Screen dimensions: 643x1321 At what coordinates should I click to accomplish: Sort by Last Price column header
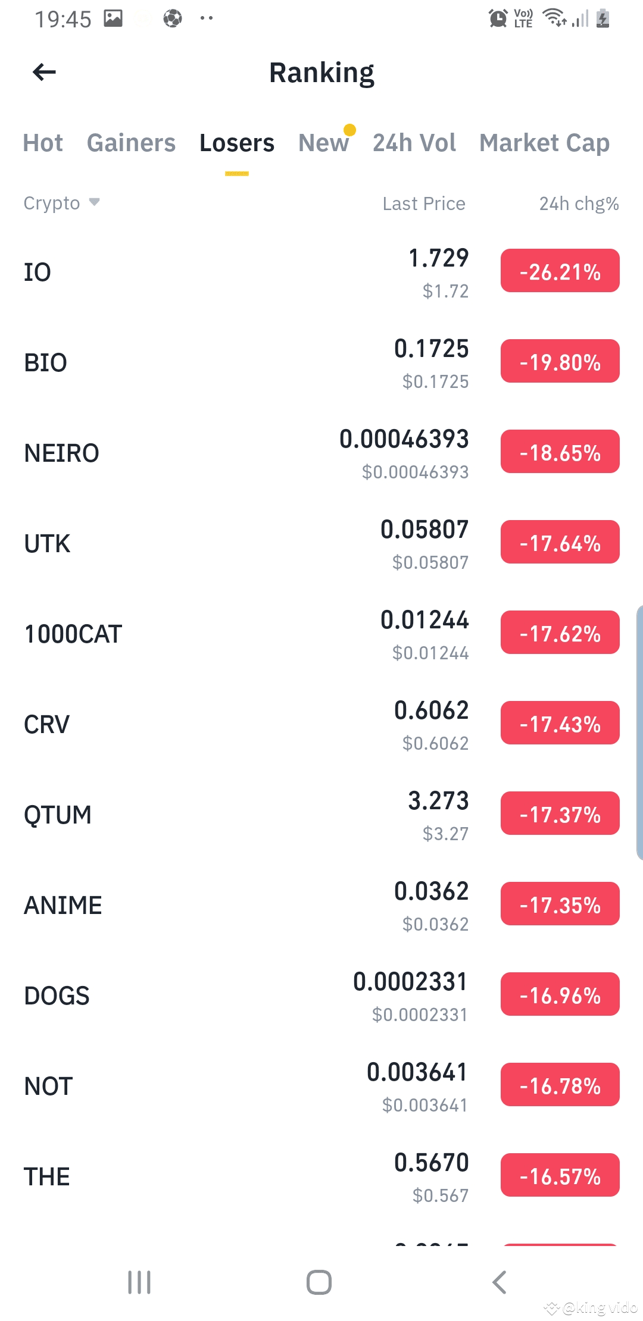424,204
